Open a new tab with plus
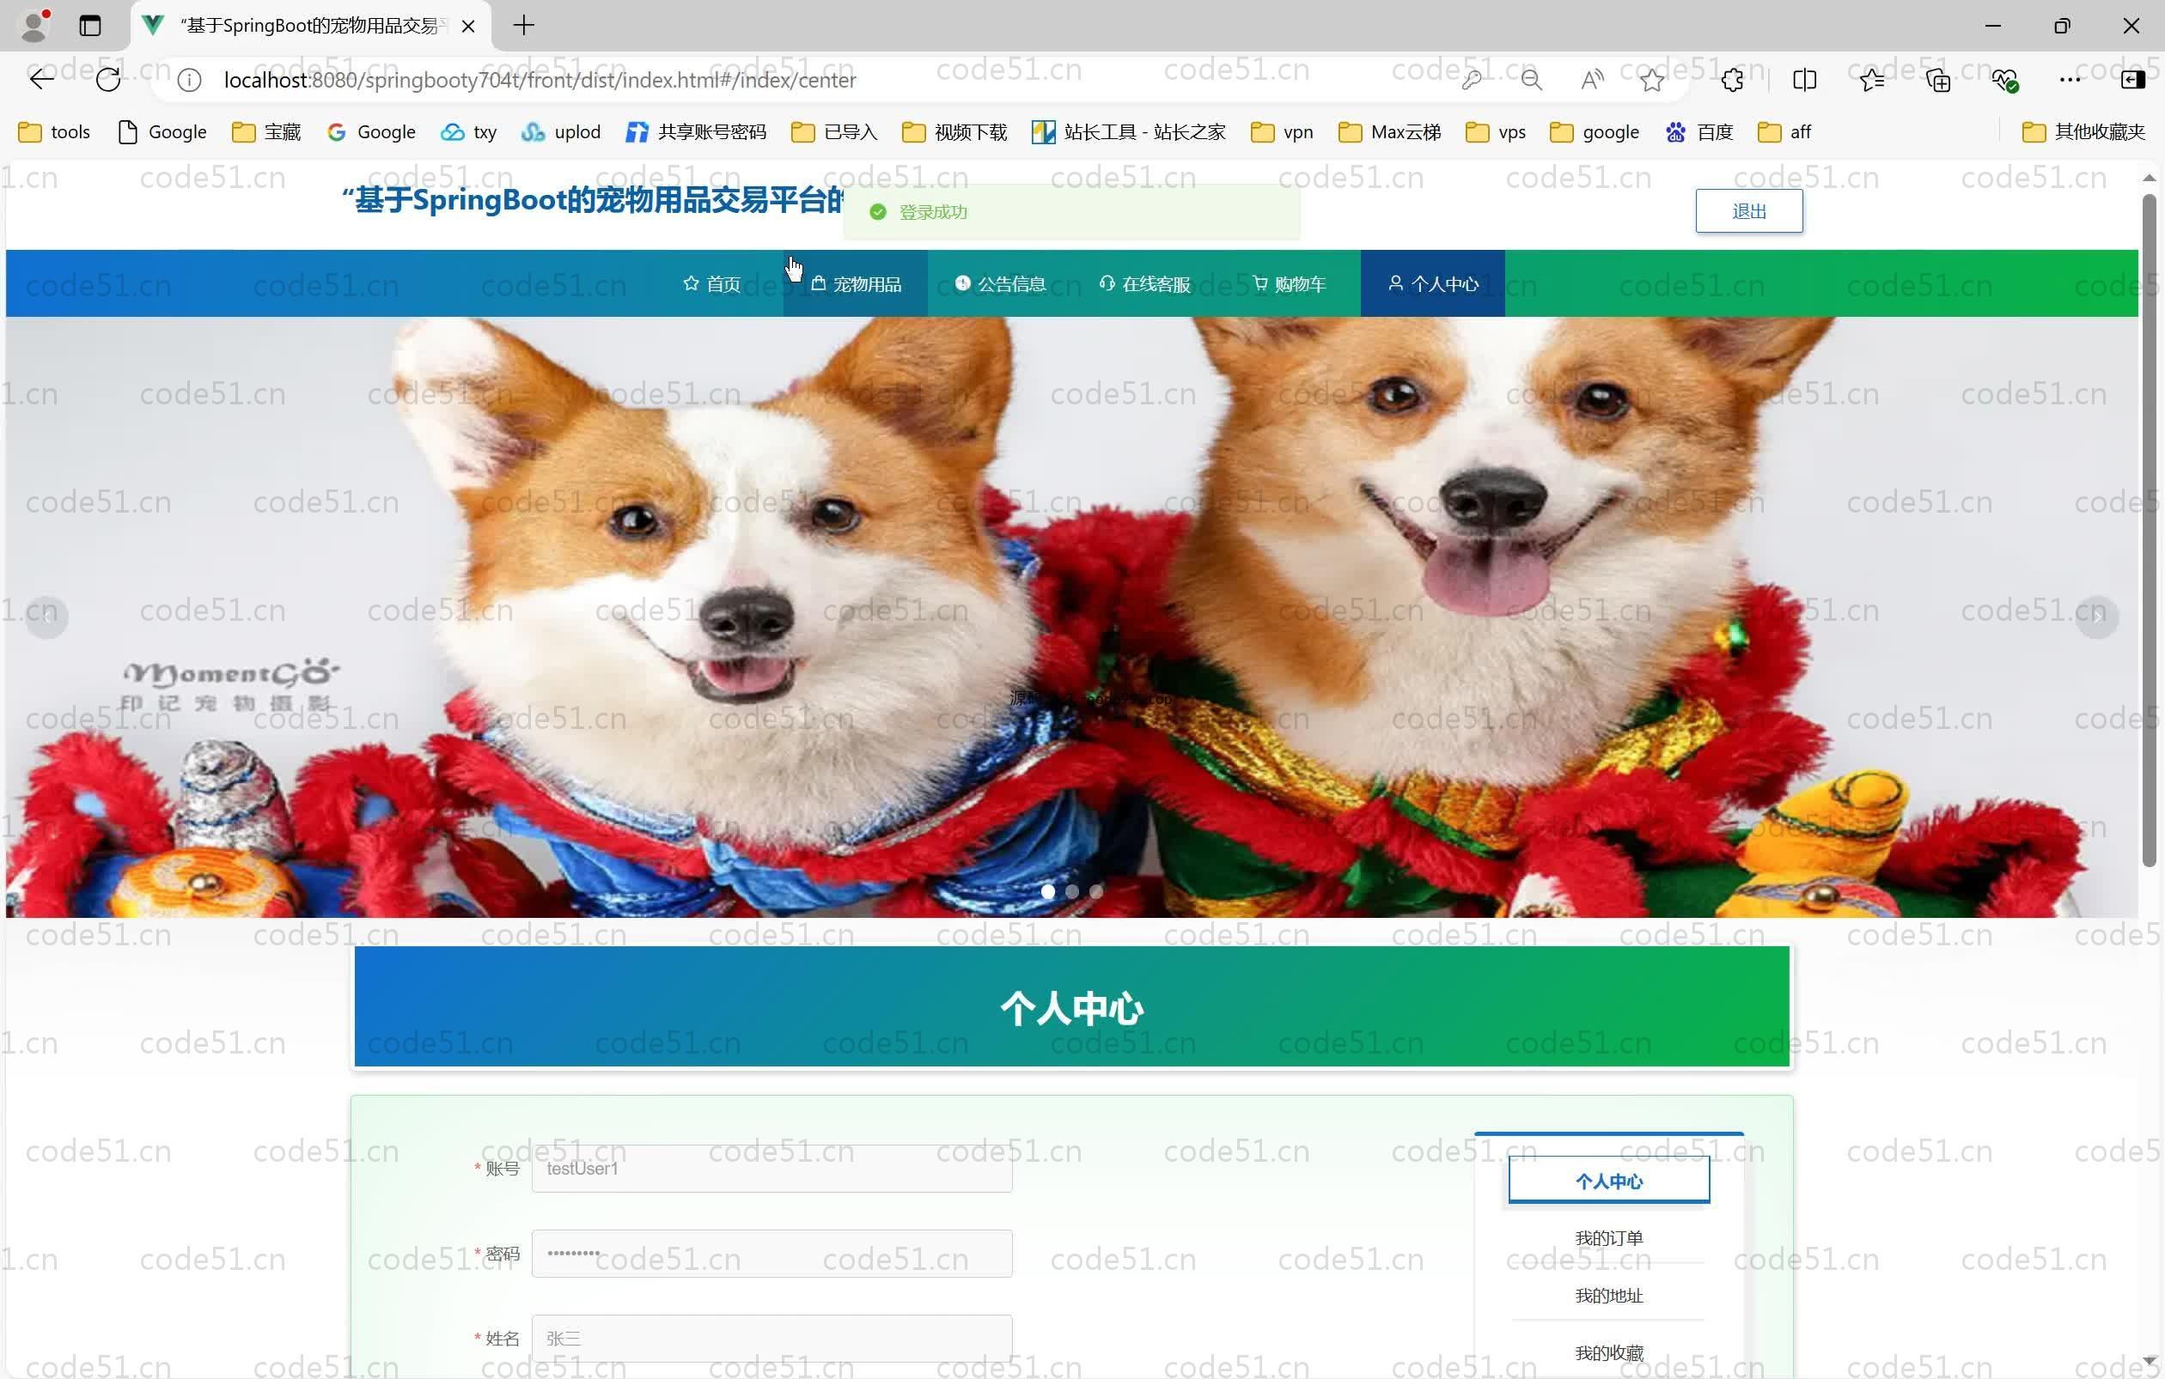 pos(523,25)
